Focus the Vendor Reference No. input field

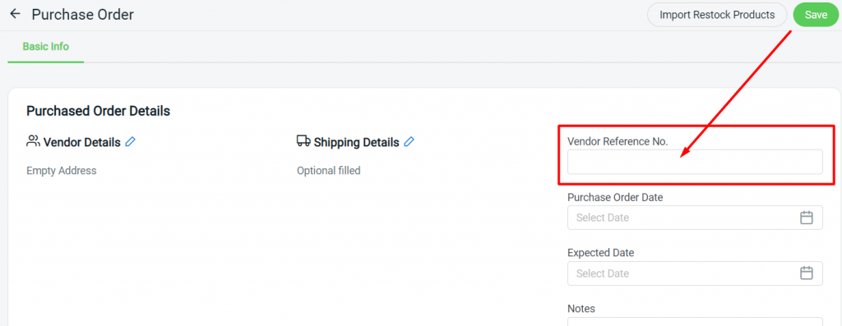point(695,162)
